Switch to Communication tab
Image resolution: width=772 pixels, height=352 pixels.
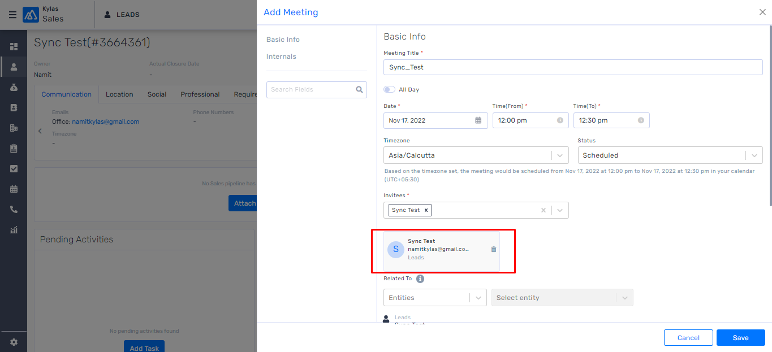pos(66,94)
